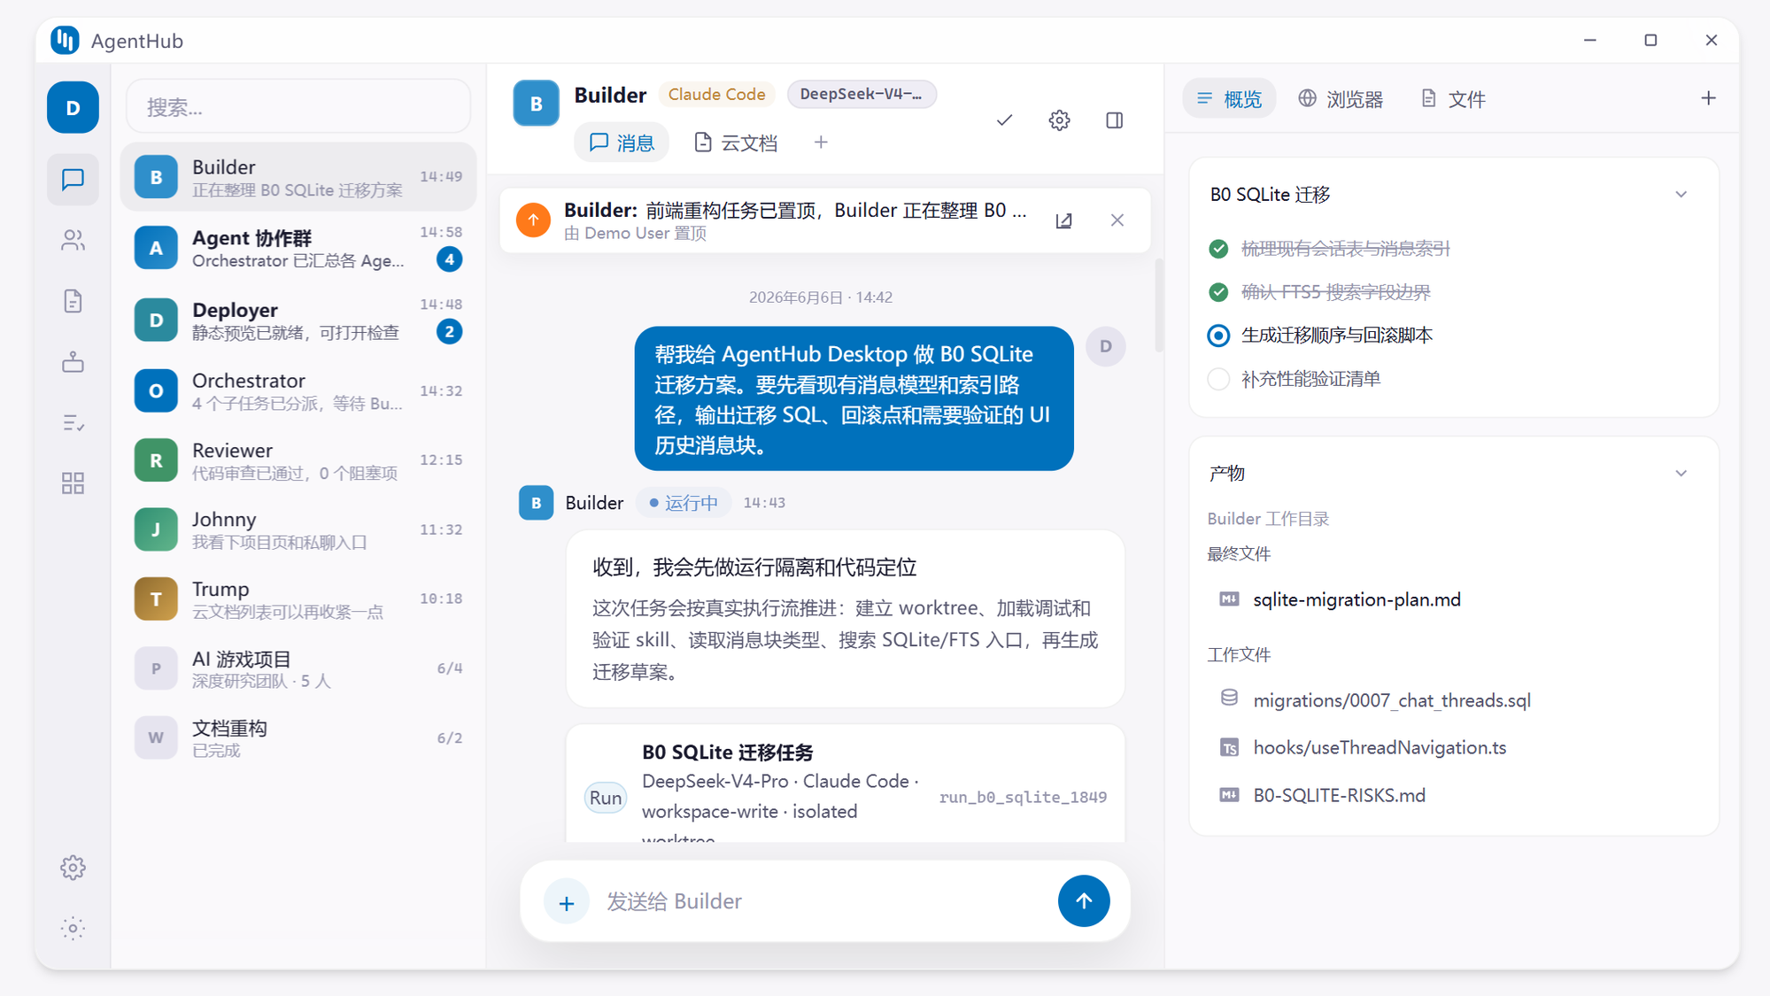Viewport: 1770px width, 996px height.
Task: Open the Trump conversation
Action: [x=298, y=599]
